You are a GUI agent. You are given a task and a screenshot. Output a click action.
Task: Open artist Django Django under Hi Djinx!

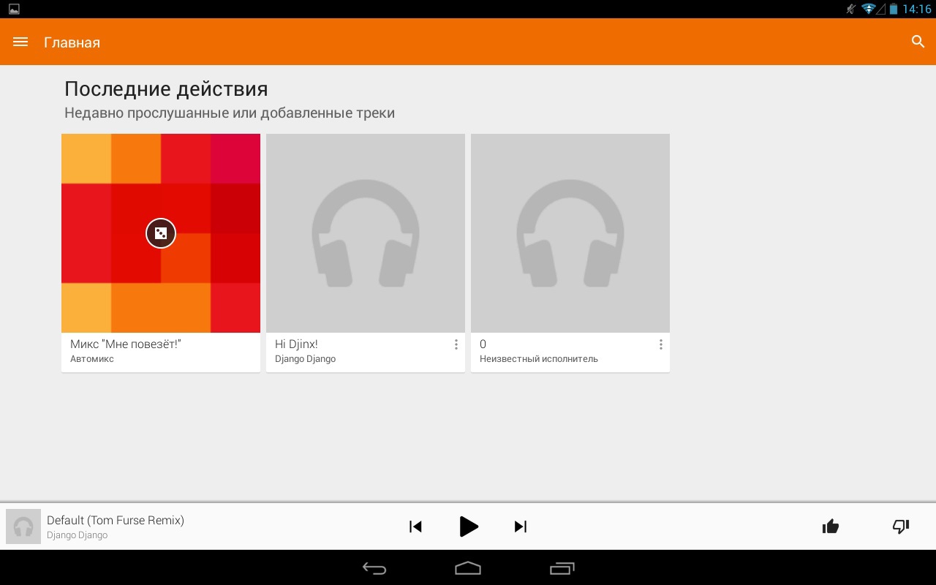305,359
